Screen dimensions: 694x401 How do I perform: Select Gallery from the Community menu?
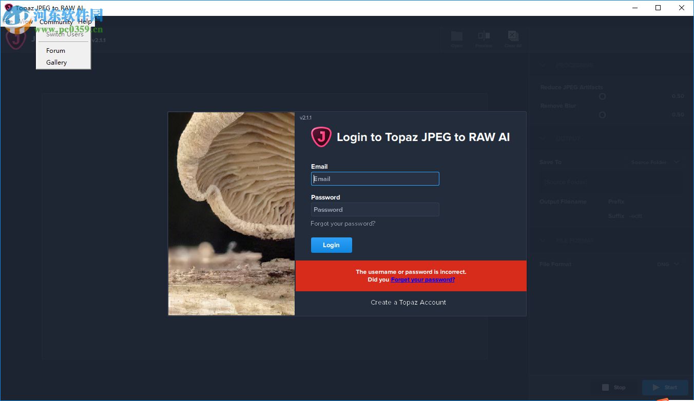56,62
